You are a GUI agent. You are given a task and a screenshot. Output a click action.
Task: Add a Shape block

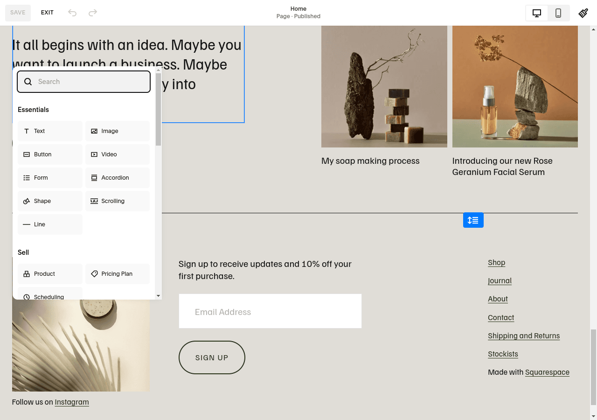coord(50,201)
